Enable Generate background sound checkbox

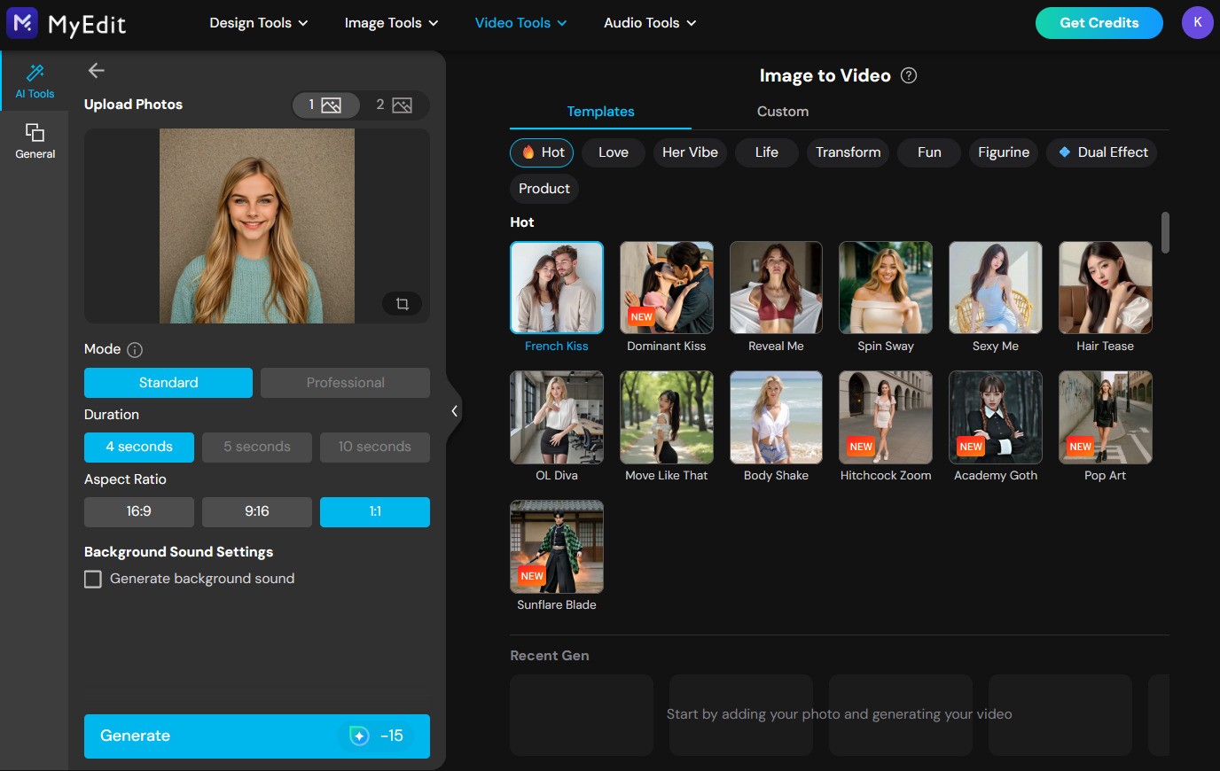(x=93, y=580)
